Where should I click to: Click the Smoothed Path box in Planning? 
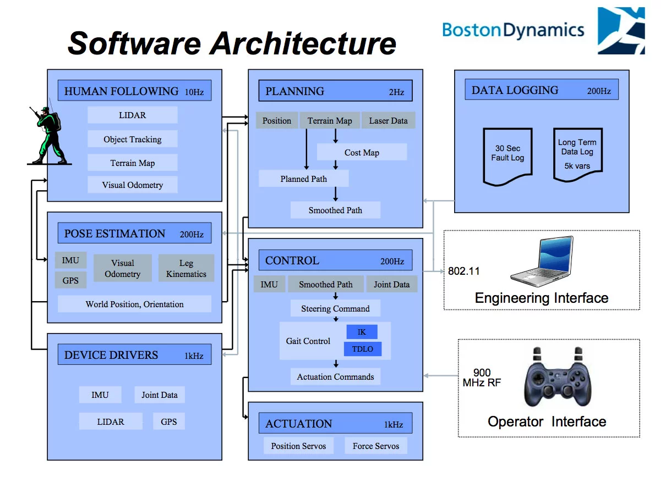[x=335, y=210]
